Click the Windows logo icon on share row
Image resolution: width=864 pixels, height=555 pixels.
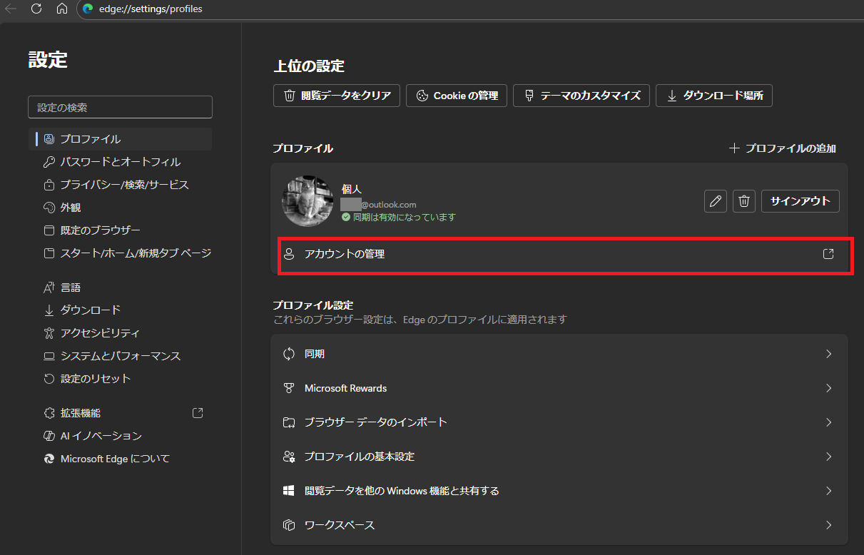289,491
